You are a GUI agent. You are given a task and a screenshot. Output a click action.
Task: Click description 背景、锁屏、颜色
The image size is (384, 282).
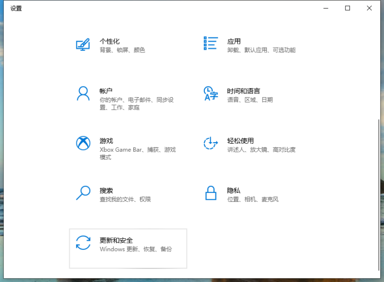[122, 50]
